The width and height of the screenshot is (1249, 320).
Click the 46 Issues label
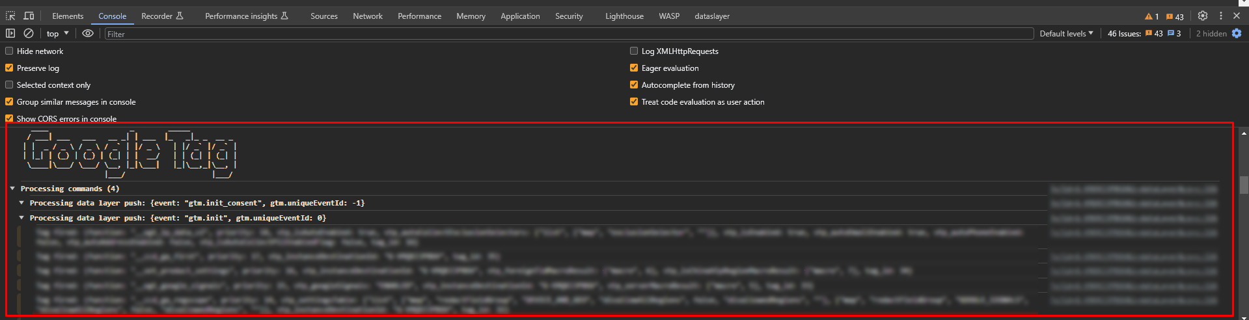tap(1124, 33)
